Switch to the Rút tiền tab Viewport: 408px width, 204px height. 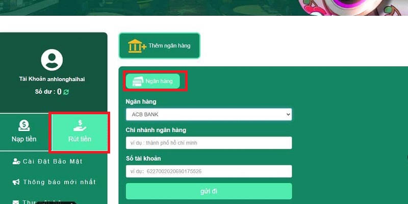coord(80,132)
